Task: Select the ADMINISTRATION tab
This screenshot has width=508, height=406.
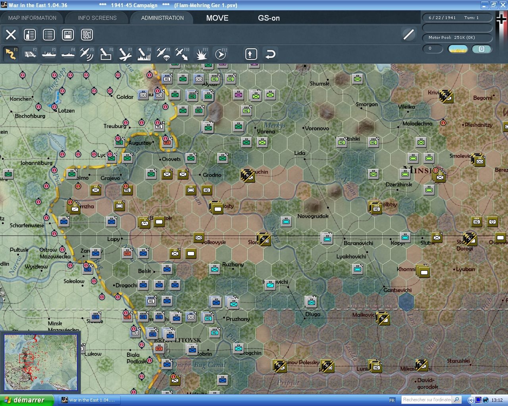Action: [162, 18]
